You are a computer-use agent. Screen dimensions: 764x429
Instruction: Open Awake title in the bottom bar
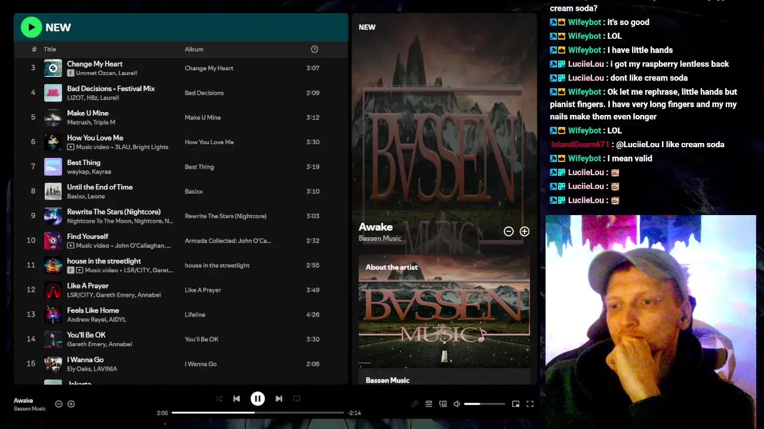tap(23, 400)
